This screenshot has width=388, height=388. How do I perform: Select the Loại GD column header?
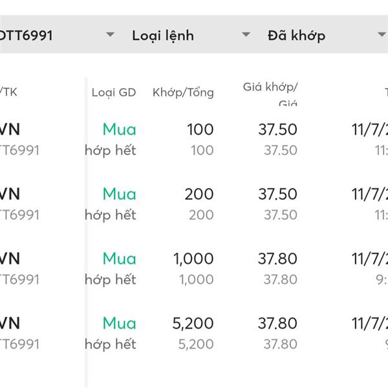pos(114,92)
